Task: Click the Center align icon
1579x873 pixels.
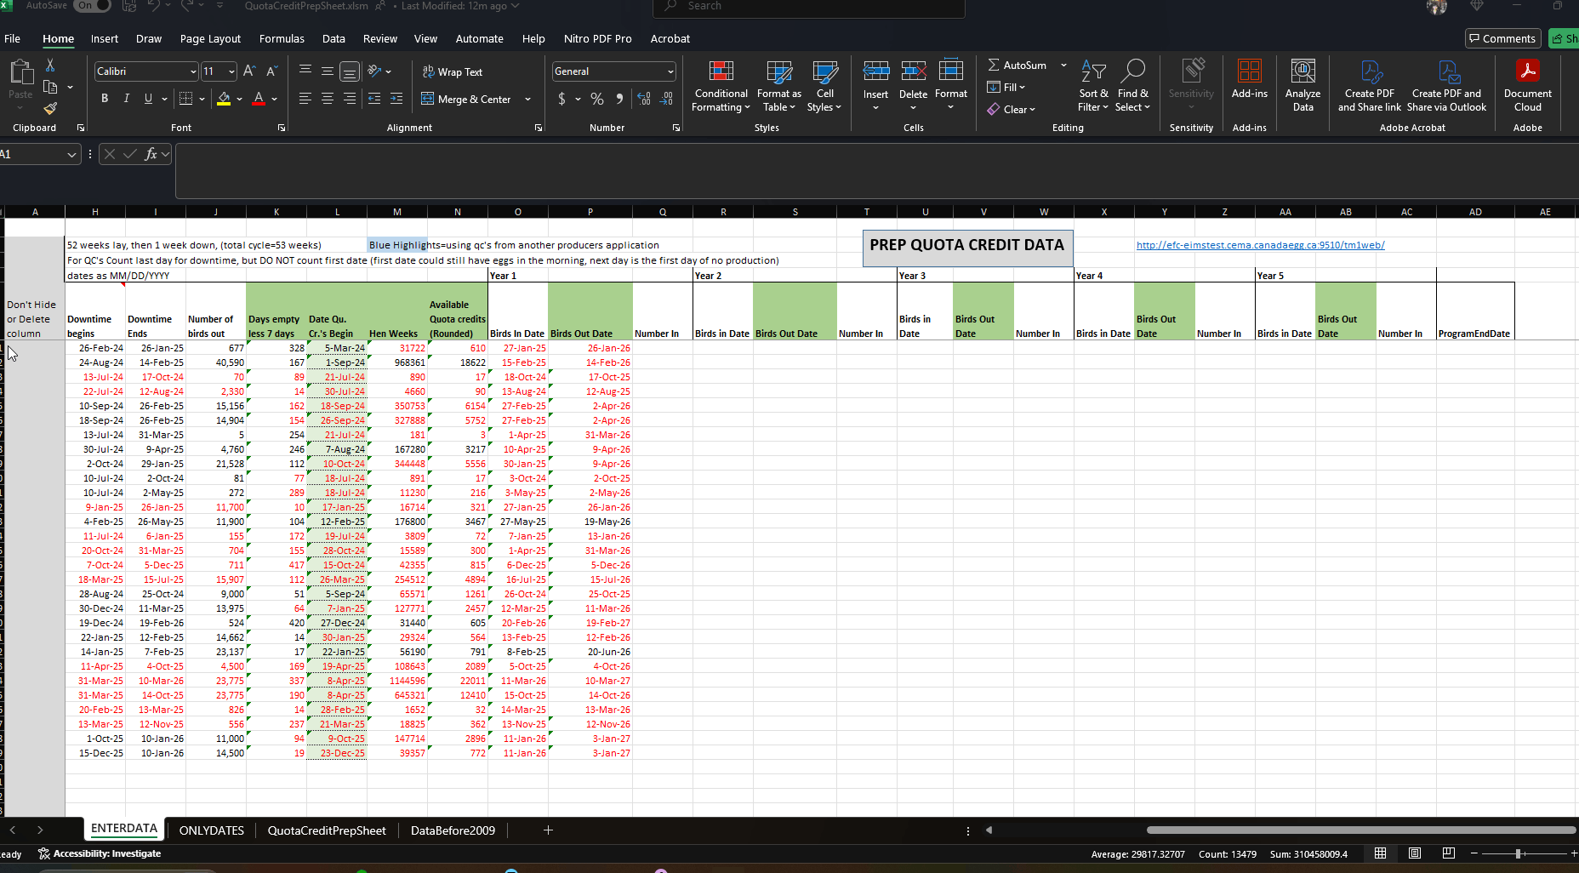Action: [327, 99]
